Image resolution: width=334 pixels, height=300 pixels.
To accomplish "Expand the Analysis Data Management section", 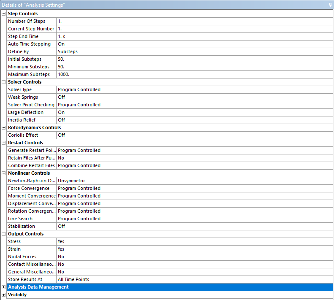I will coord(4,287).
